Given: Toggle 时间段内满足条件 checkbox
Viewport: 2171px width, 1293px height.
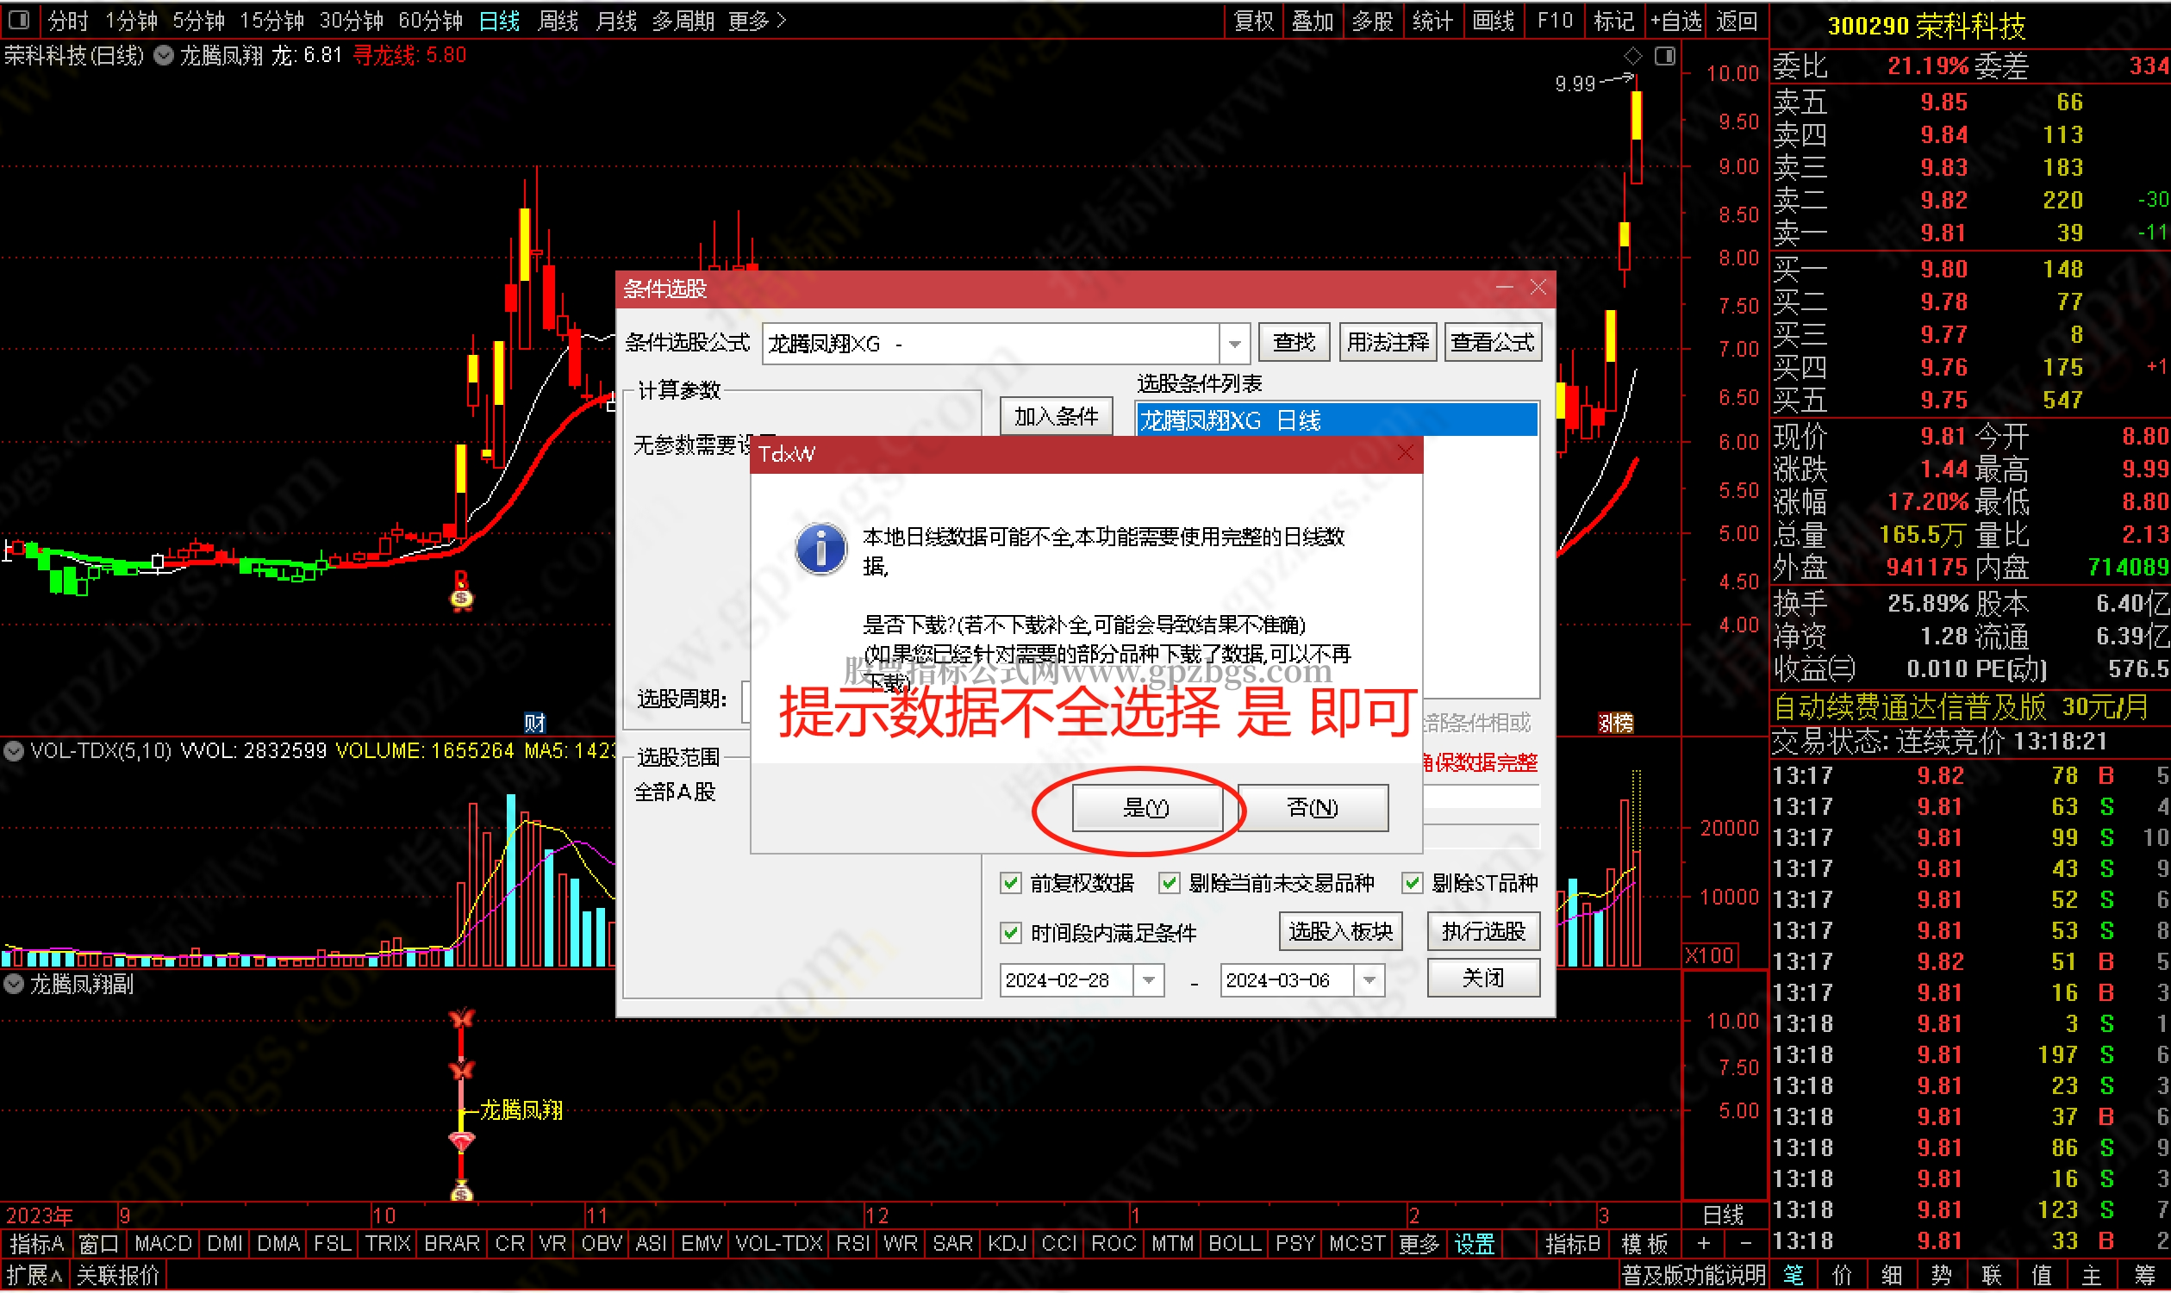Looking at the screenshot, I should 1011,934.
